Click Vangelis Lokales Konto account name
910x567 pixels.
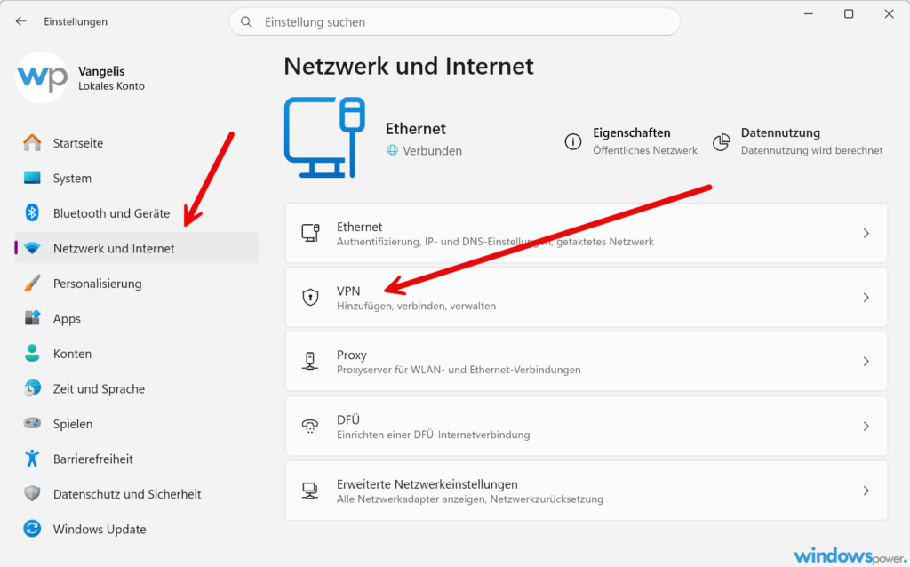coord(111,78)
